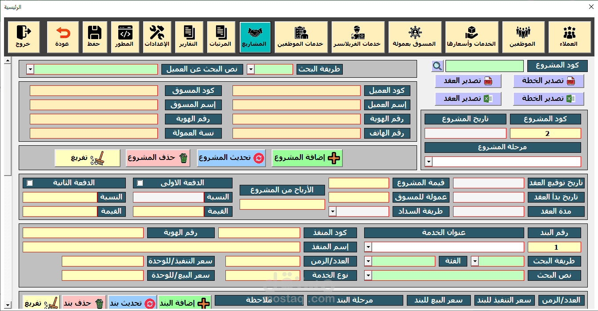The width and height of the screenshot is (598, 311).
Task: Click the عودة (Back) arrow icon
Action: click(x=62, y=36)
